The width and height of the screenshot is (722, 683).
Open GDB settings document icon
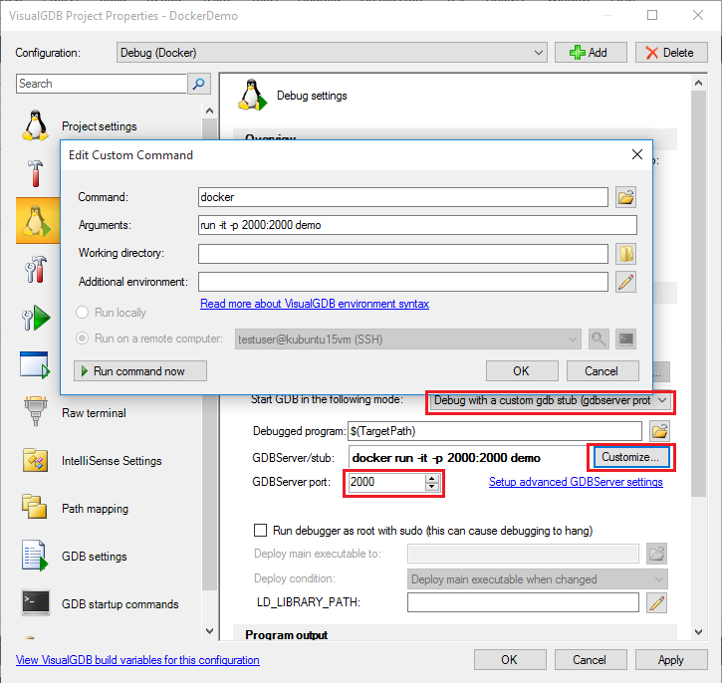click(x=35, y=556)
